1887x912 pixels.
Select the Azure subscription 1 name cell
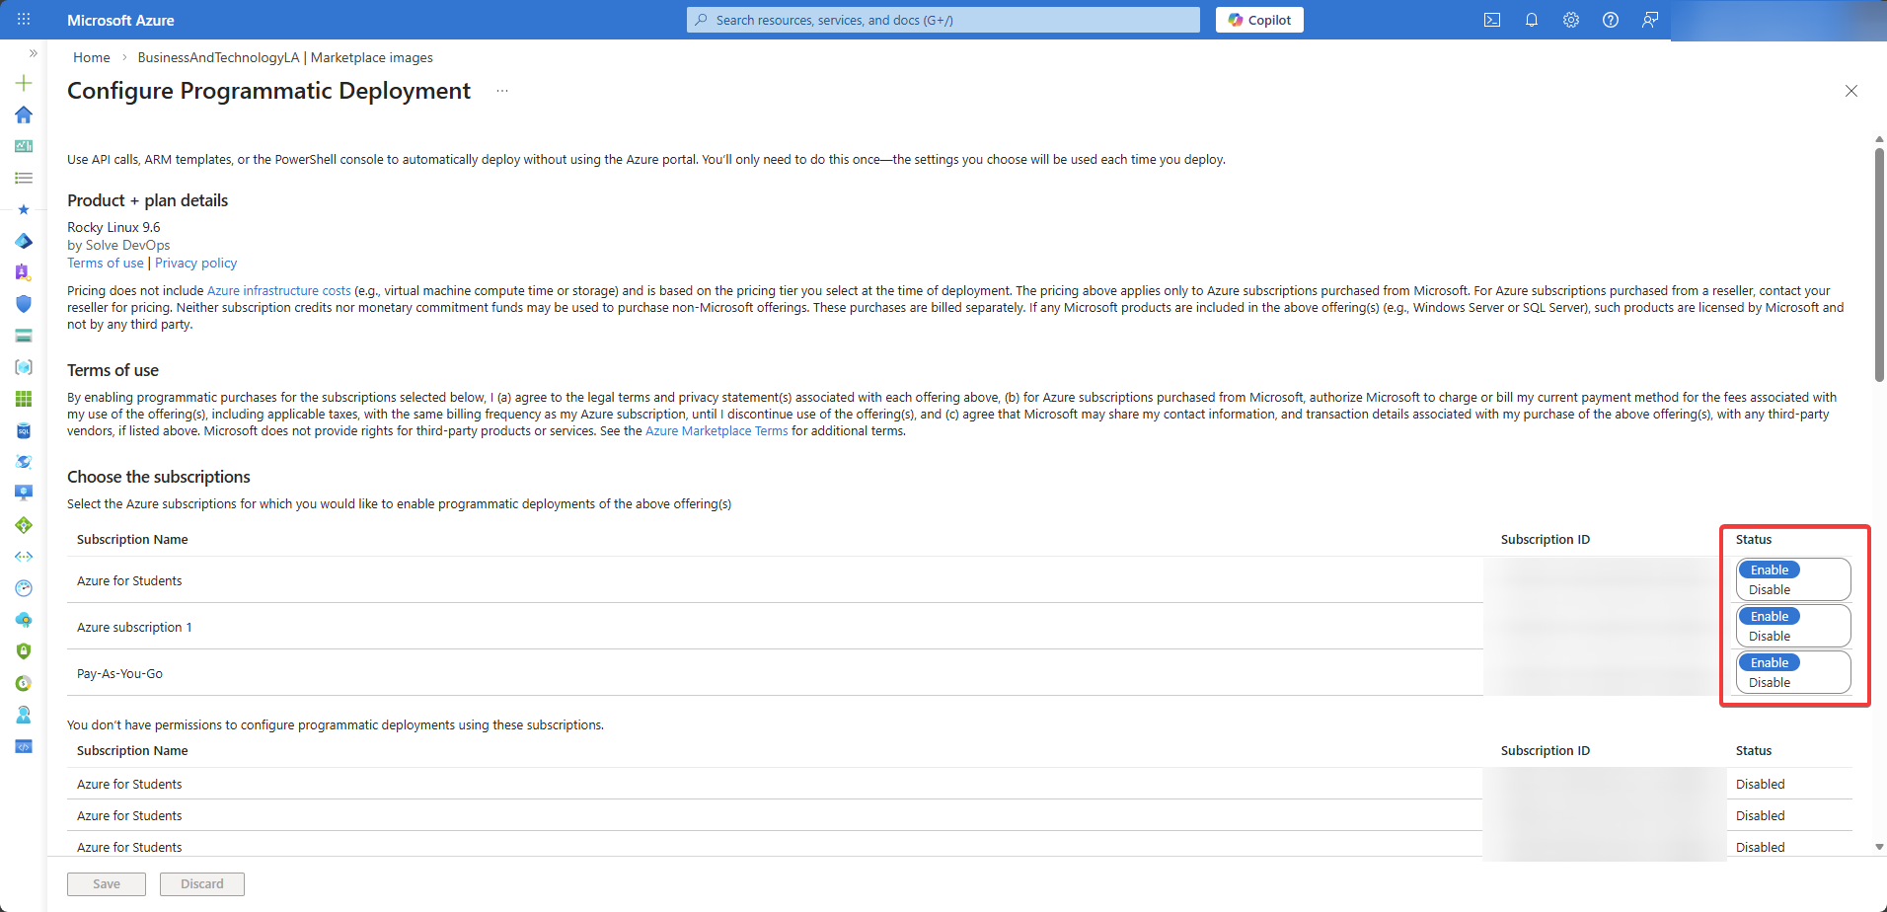[x=134, y=627]
